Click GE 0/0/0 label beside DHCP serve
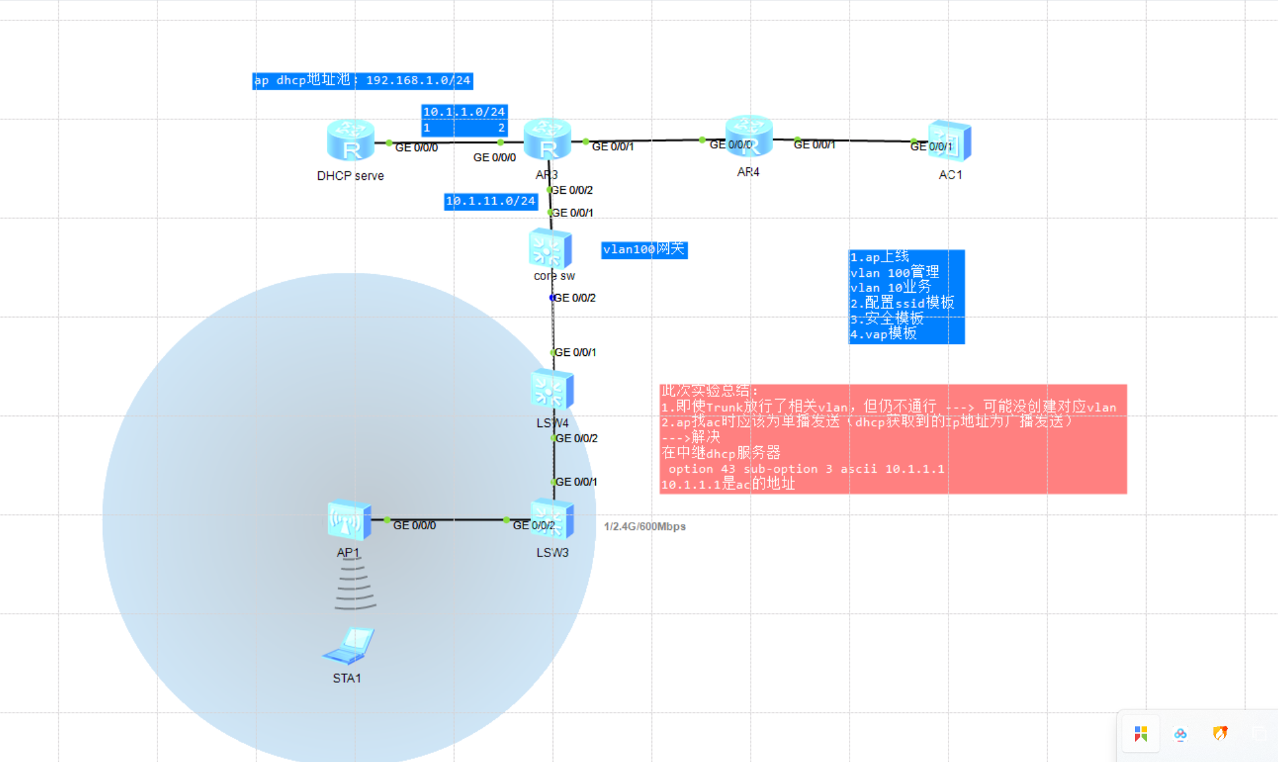The image size is (1278, 762). click(x=417, y=148)
